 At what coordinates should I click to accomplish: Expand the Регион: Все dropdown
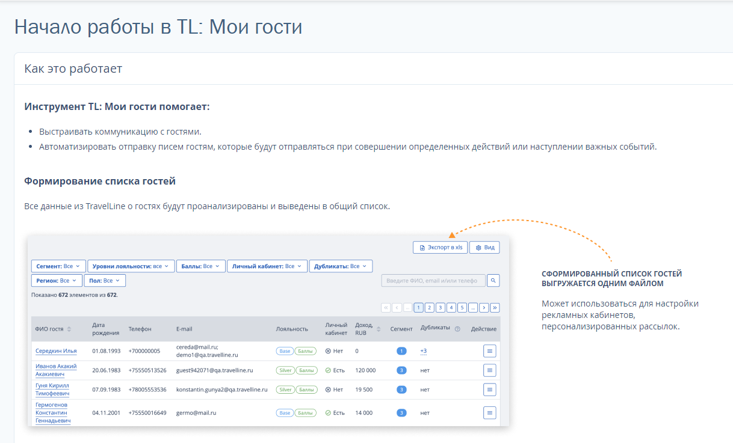[57, 281]
